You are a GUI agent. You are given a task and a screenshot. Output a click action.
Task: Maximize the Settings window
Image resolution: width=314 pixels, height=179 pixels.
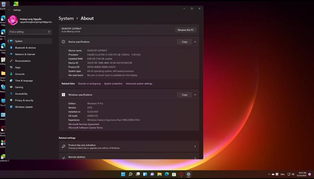pos(192,9)
